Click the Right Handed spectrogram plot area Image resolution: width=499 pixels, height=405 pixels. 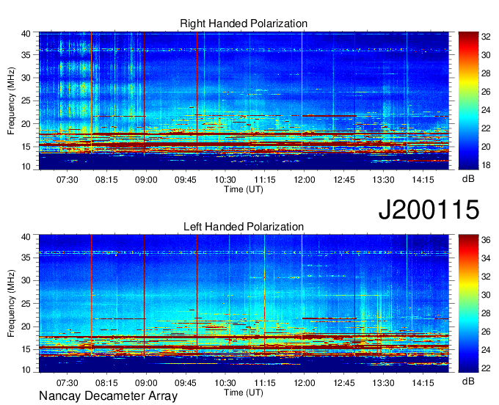[244, 101]
